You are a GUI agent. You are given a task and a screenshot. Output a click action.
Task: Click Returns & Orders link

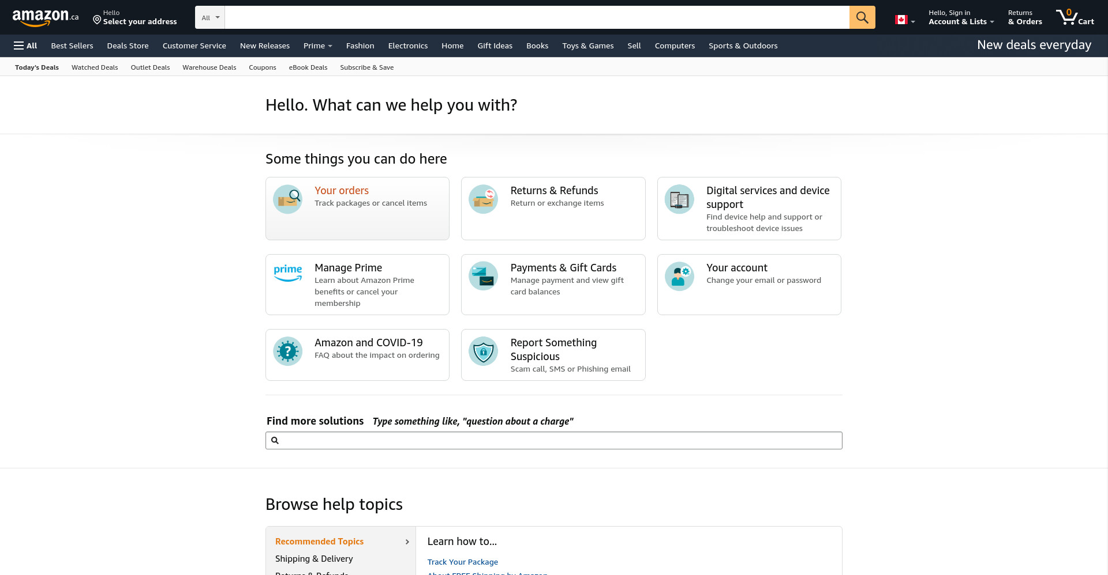(1025, 17)
